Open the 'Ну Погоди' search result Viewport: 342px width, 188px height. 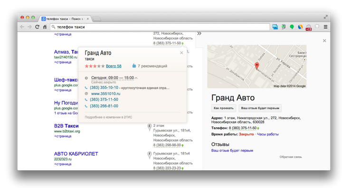point(66,103)
